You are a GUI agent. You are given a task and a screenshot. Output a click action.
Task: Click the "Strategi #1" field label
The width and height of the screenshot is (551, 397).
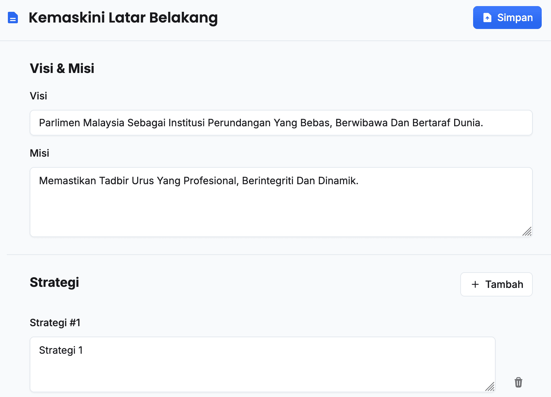pos(55,323)
